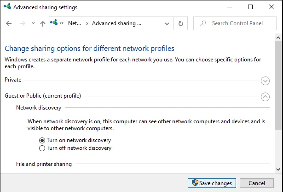Go up one level with Up arrow
283x192 pixels.
(43, 23)
